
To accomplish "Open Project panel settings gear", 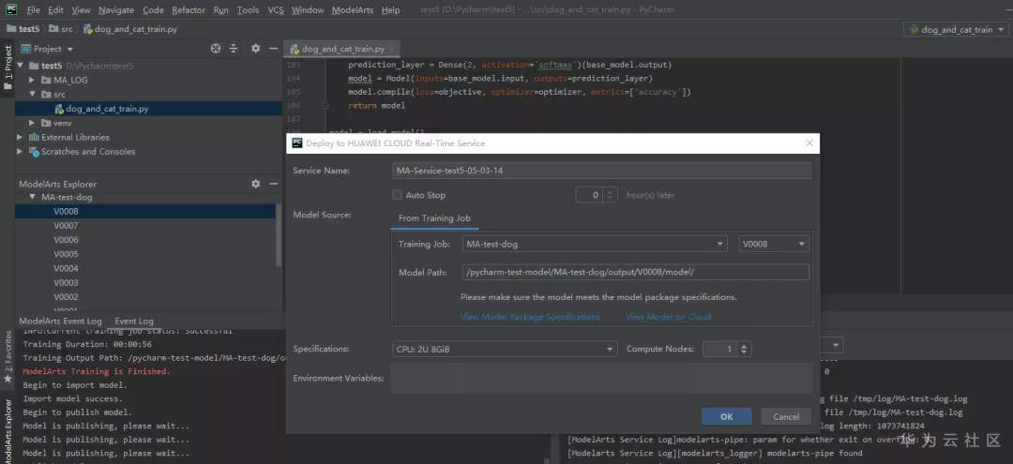I will pyautogui.click(x=255, y=49).
